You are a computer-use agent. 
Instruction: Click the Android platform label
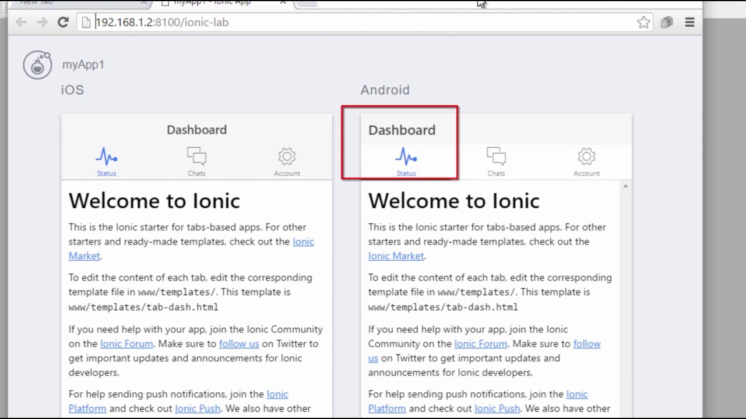point(385,90)
